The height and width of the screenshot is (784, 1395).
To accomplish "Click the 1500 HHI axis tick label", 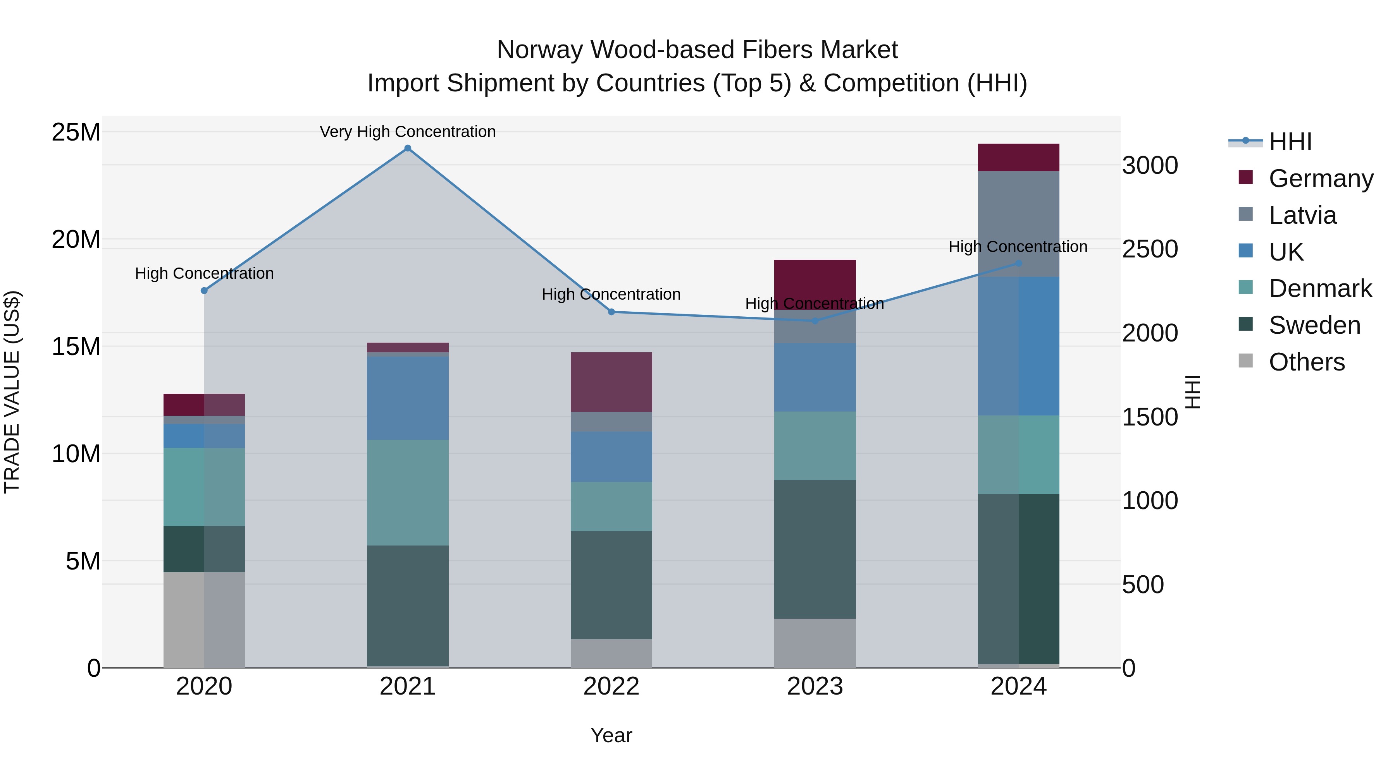I will [1150, 417].
